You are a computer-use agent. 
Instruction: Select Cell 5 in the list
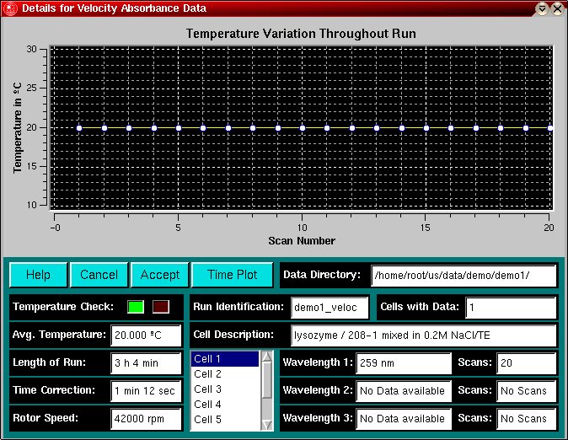click(224, 420)
